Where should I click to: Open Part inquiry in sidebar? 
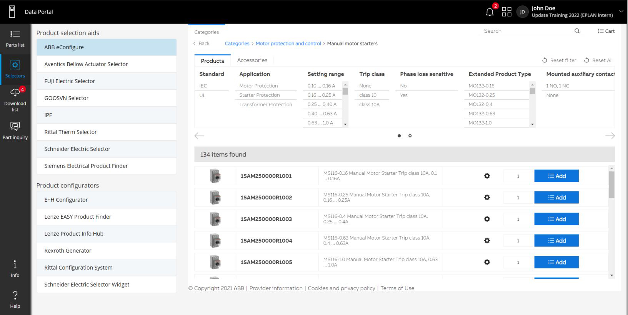[15, 131]
